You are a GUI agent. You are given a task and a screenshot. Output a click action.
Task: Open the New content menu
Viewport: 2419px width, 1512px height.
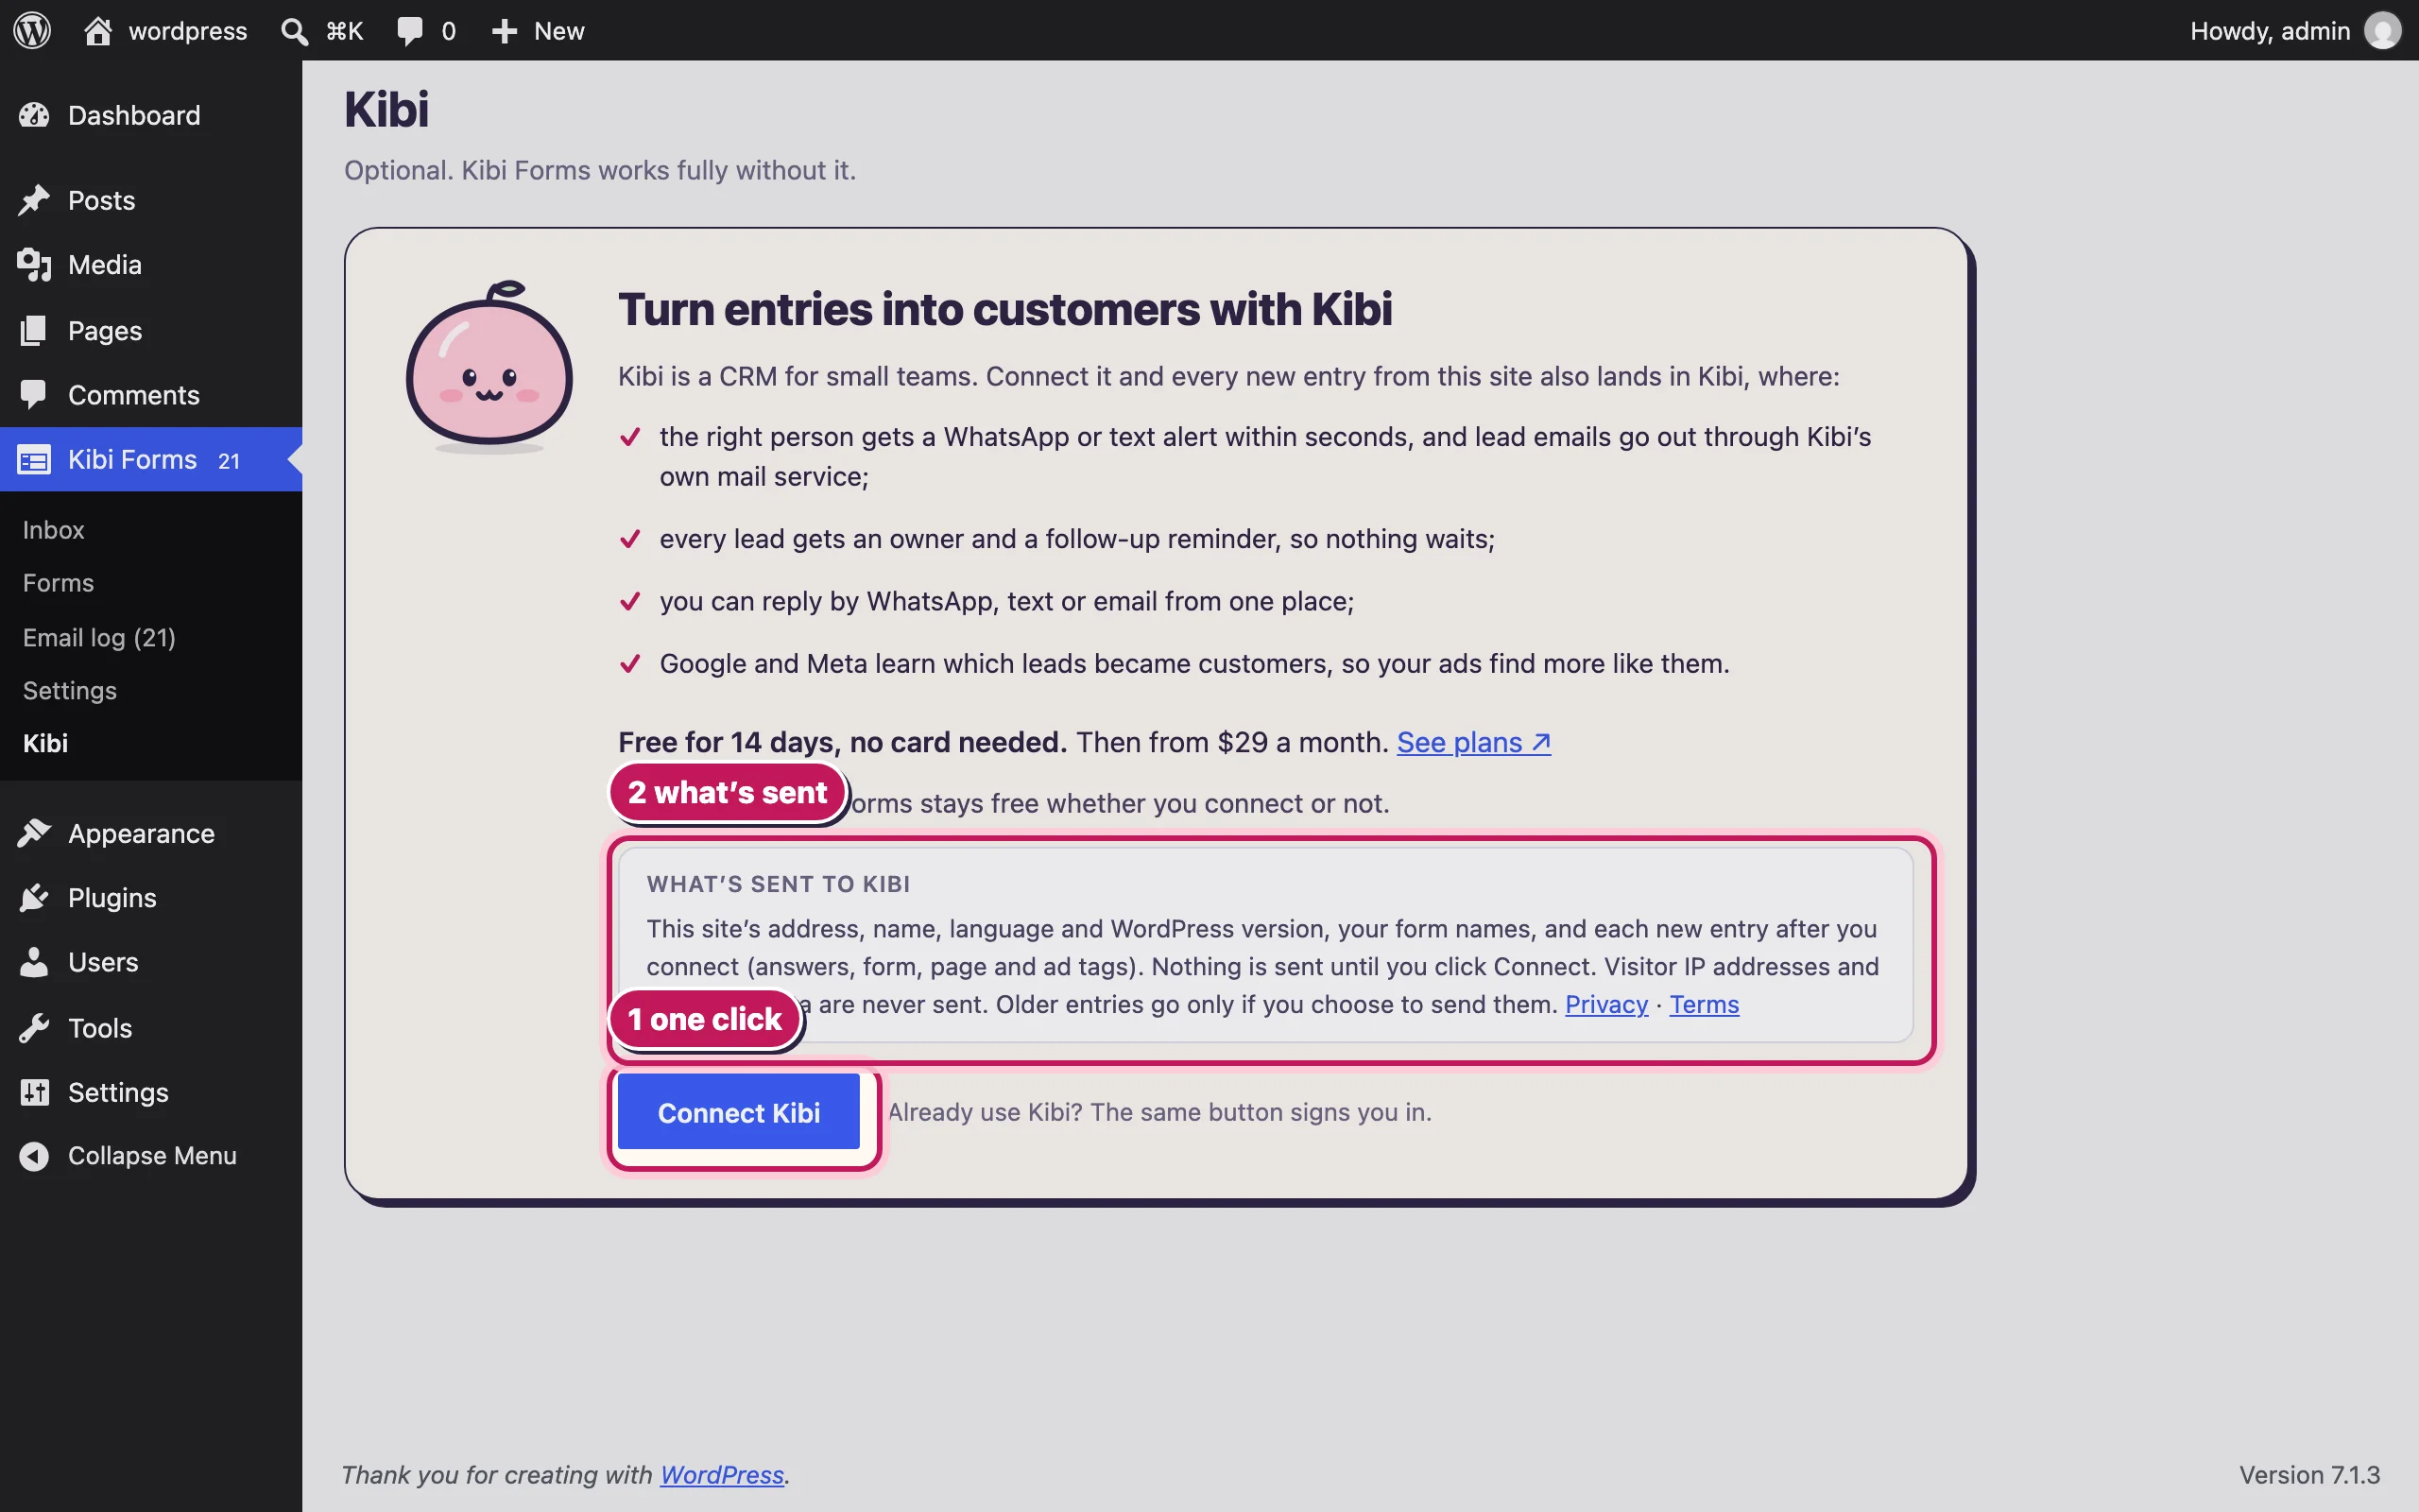click(538, 31)
